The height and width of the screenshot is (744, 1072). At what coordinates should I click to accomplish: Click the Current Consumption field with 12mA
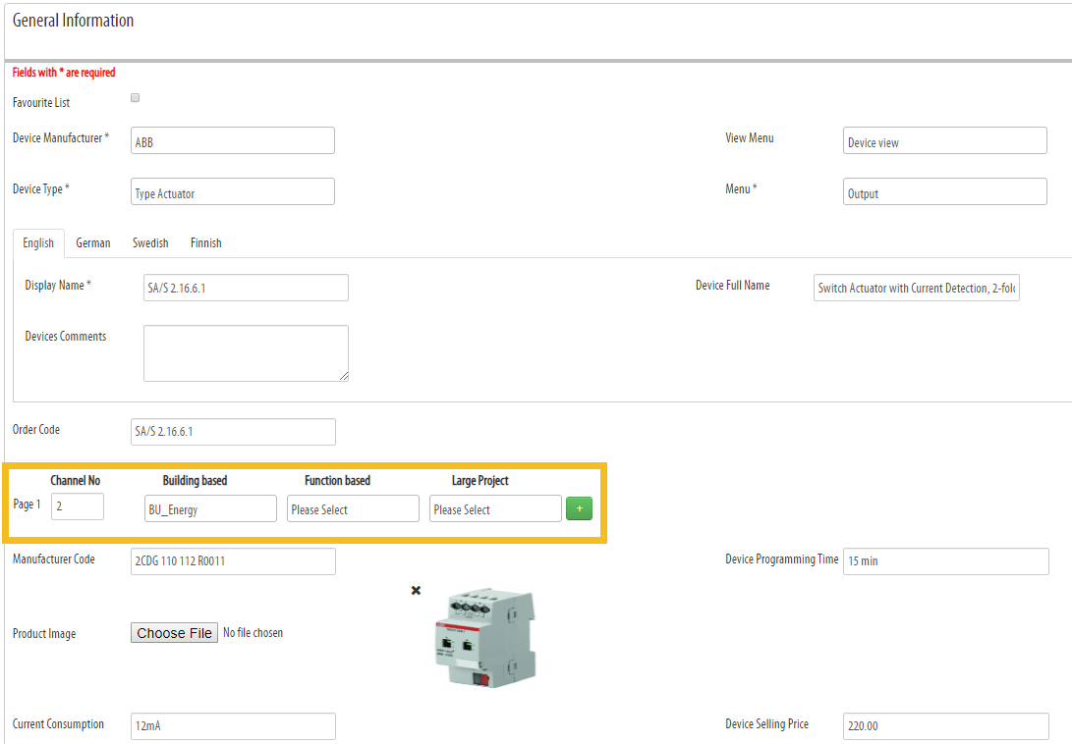pyautogui.click(x=233, y=726)
